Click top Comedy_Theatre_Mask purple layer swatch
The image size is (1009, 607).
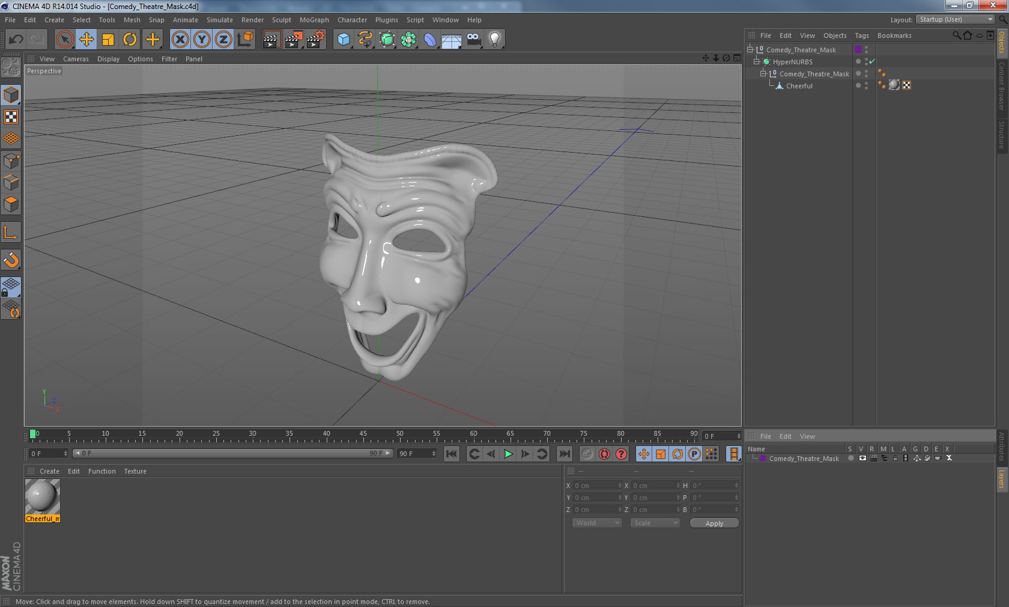(858, 49)
